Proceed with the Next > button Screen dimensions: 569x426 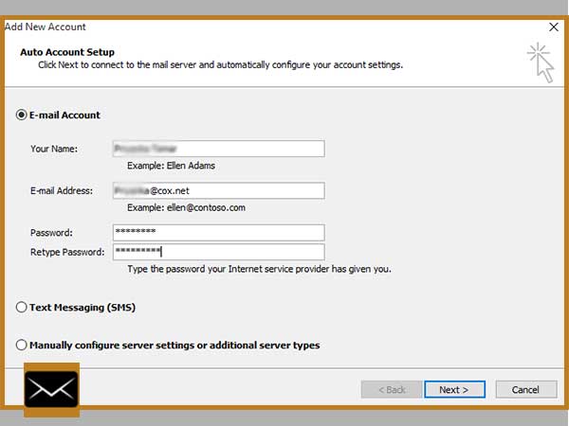pos(454,389)
